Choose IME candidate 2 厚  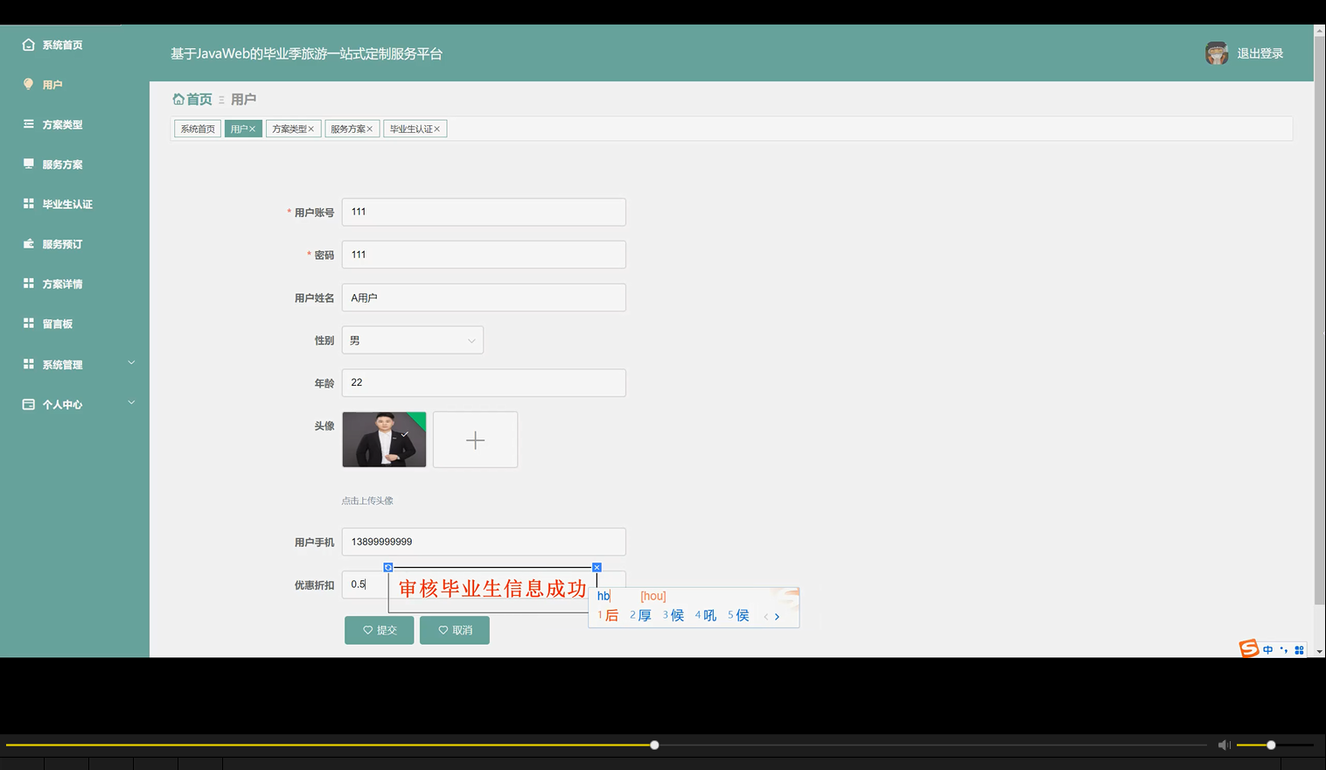[x=641, y=616]
